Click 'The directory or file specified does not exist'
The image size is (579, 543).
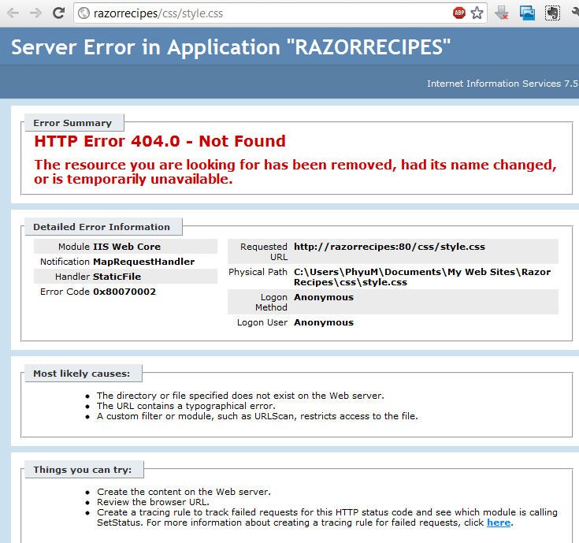(240, 396)
